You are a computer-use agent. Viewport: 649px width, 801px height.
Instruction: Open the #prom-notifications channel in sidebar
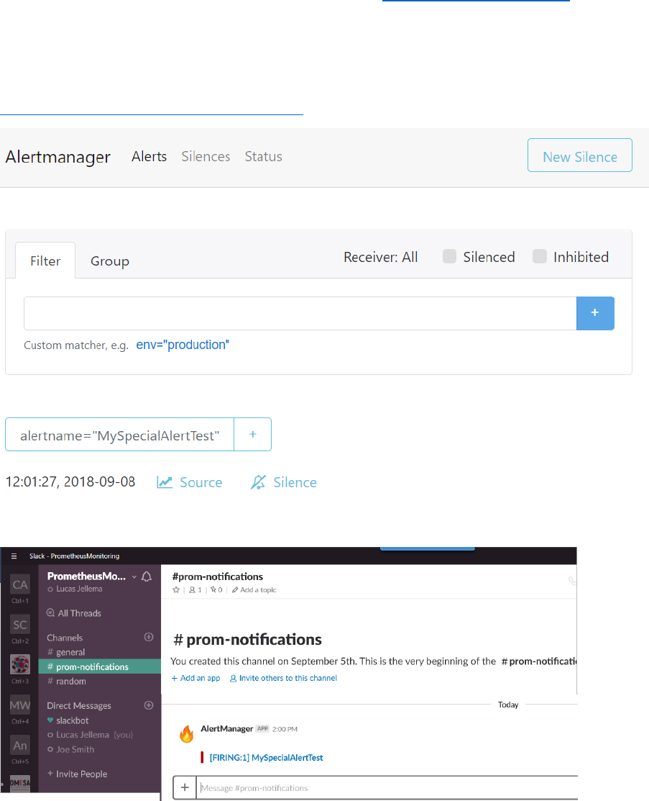[x=99, y=666]
